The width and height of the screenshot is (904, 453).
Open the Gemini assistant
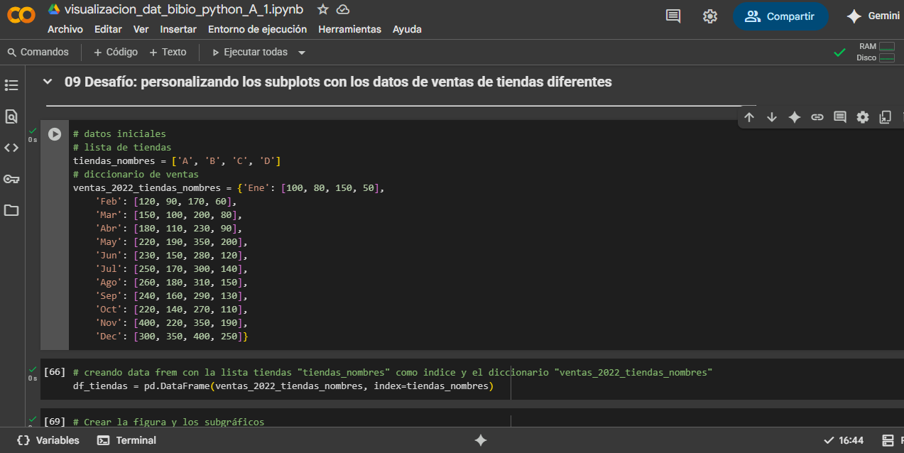coord(873,16)
